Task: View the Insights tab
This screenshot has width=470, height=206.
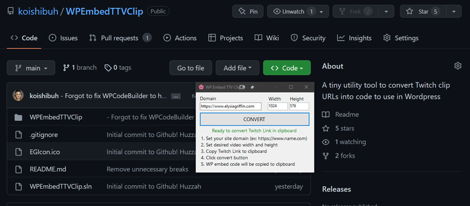Action: (354, 38)
